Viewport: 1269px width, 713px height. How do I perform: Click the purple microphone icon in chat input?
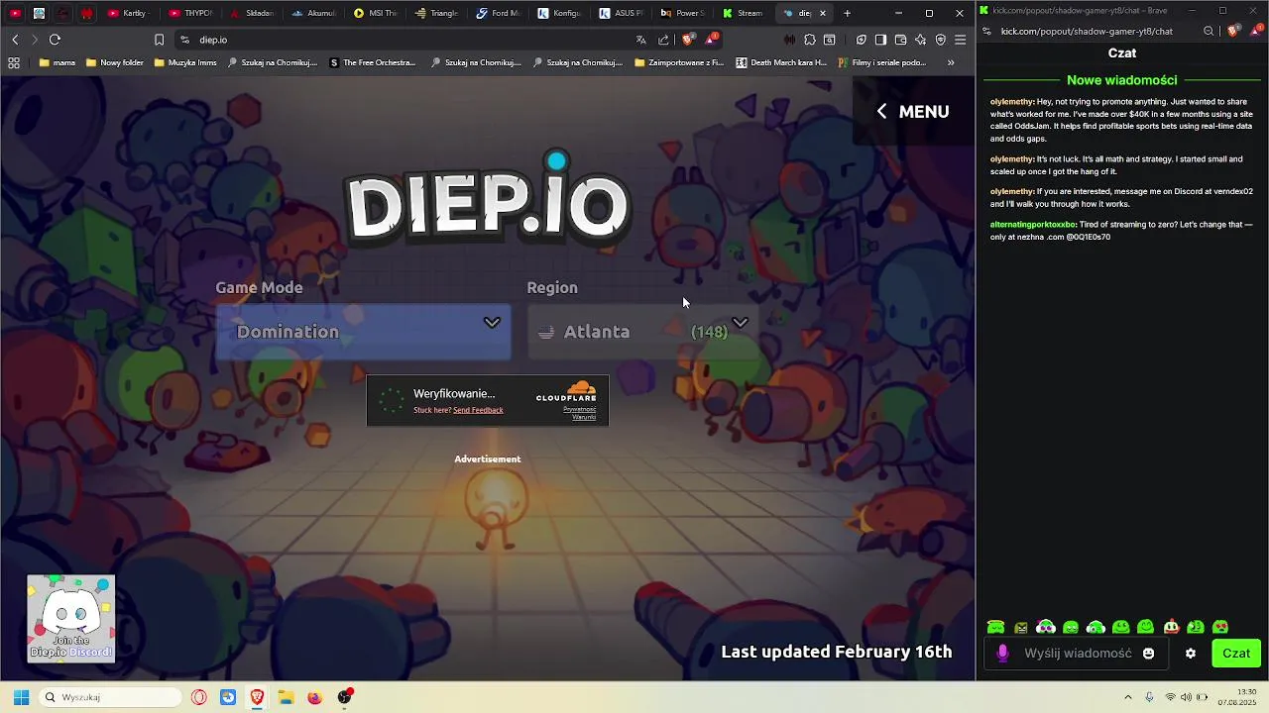(1002, 654)
